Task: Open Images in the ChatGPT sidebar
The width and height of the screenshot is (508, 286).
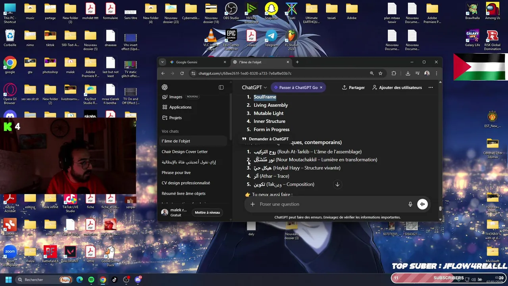Action: (175, 97)
